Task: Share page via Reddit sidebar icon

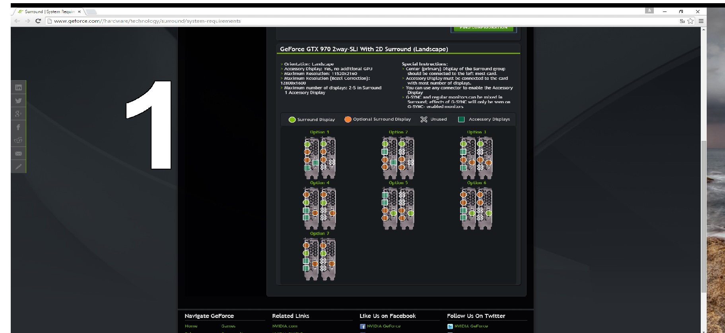Action: pyautogui.click(x=18, y=140)
